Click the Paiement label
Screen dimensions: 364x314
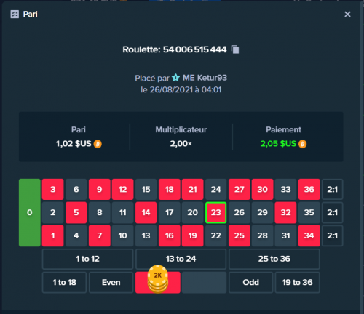[283, 129]
